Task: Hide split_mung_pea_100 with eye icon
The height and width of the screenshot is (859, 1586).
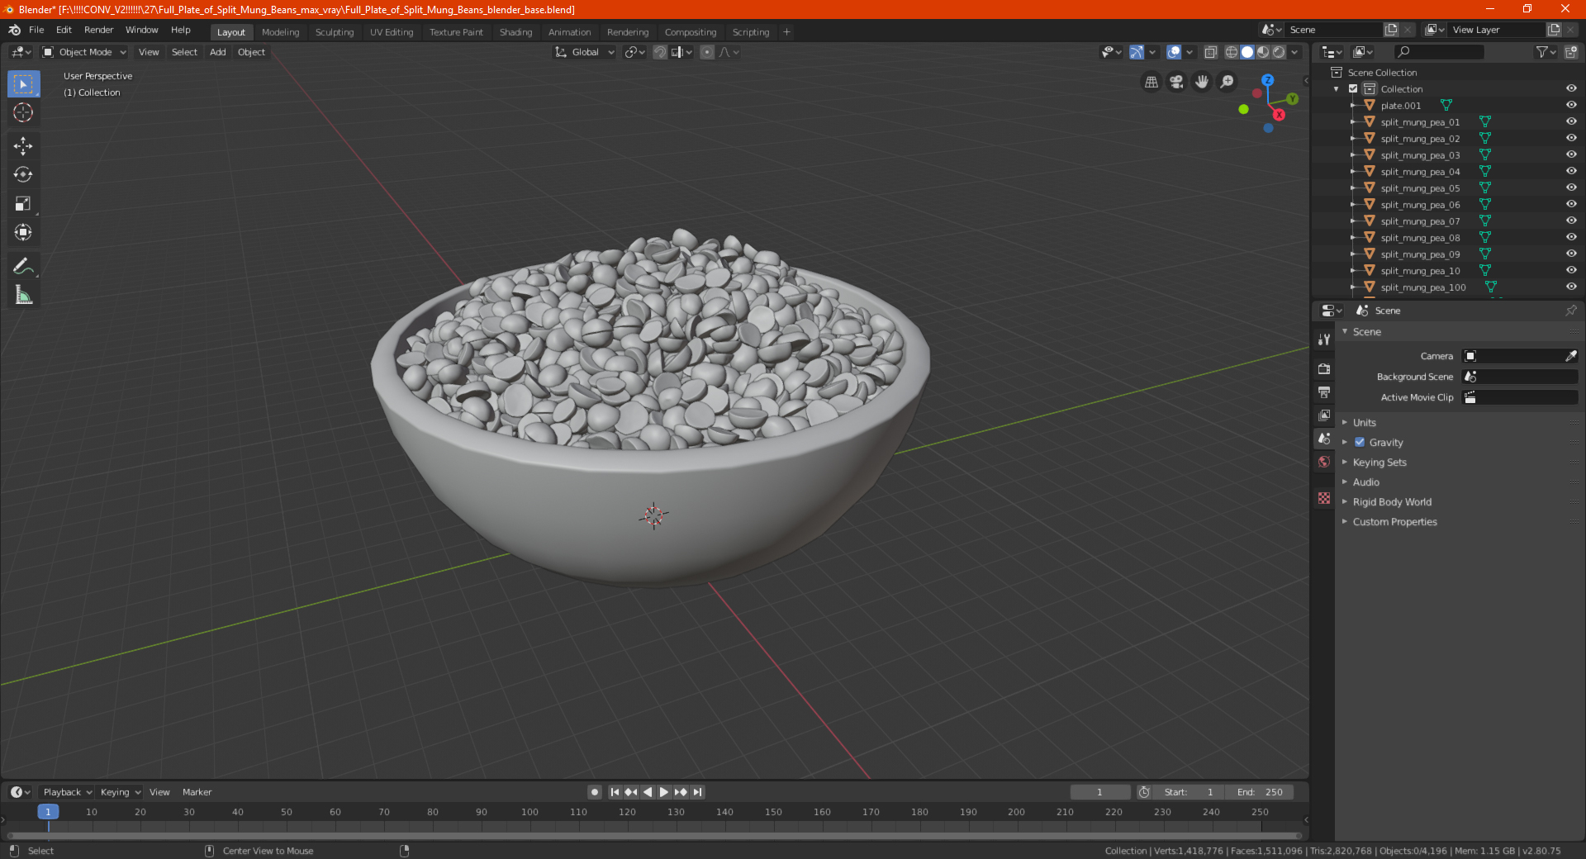Action: (x=1571, y=287)
